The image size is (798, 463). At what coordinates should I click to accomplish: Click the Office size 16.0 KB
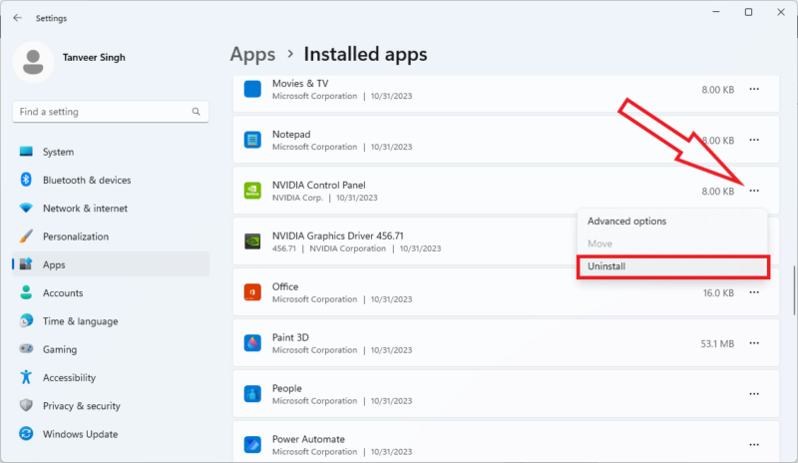click(718, 293)
